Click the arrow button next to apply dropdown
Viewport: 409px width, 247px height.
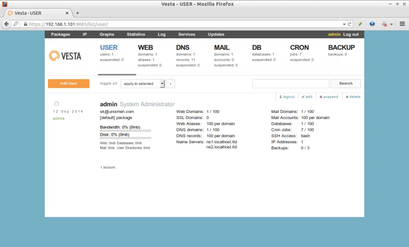(171, 84)
